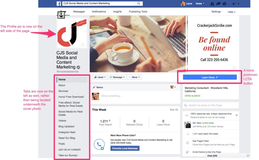Viewport: 259px width, 160px height.
Task: Open the Help dropdown menu
Action: [x=232, y=12]
